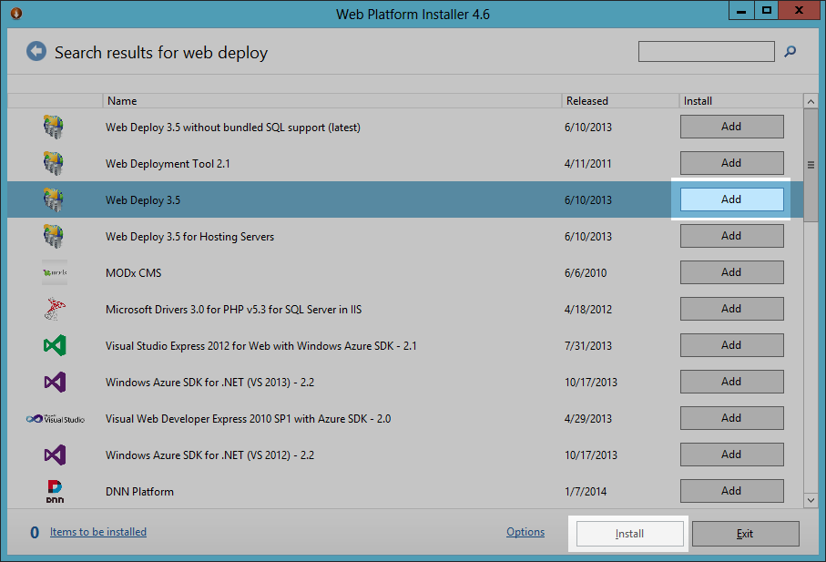Click the MODx CMS logo icon
This screenshot has width=826, height=562.
(55, 272)
